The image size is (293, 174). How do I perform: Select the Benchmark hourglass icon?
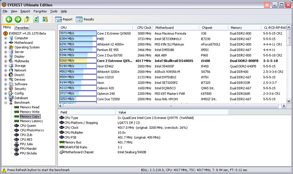[11, 103]
